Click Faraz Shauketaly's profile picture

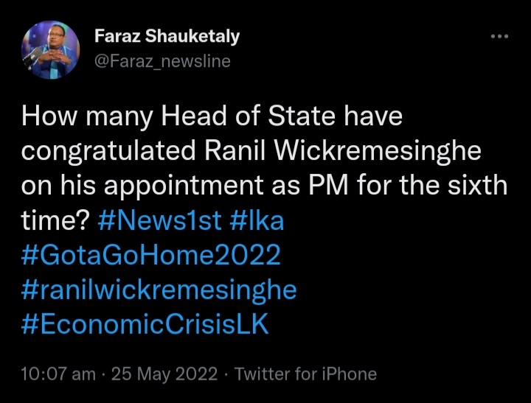(x=51, y=47)
